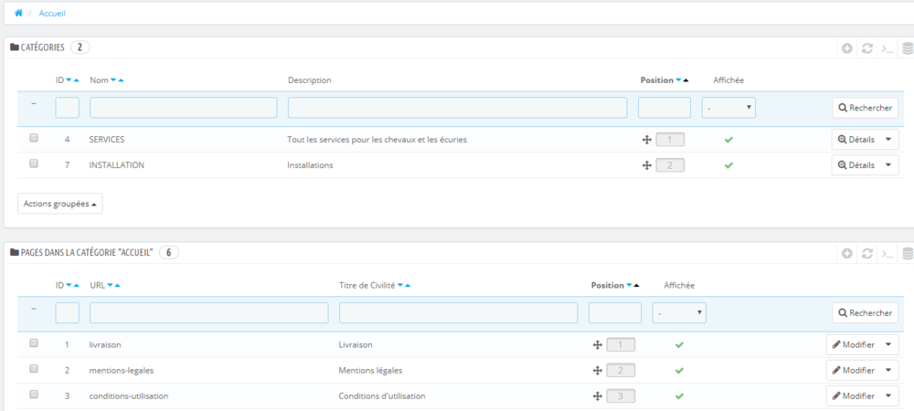Export pages list to SQL manager

(908, 253)
